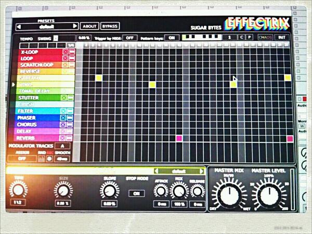Image resolution: width=312 pixels, height=234 pixels.
Task: Click the SLOPE knob
Action: [x=109, y=191]
